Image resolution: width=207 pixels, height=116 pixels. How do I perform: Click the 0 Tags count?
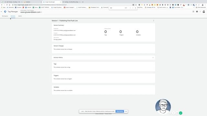[x=106, y=32]
